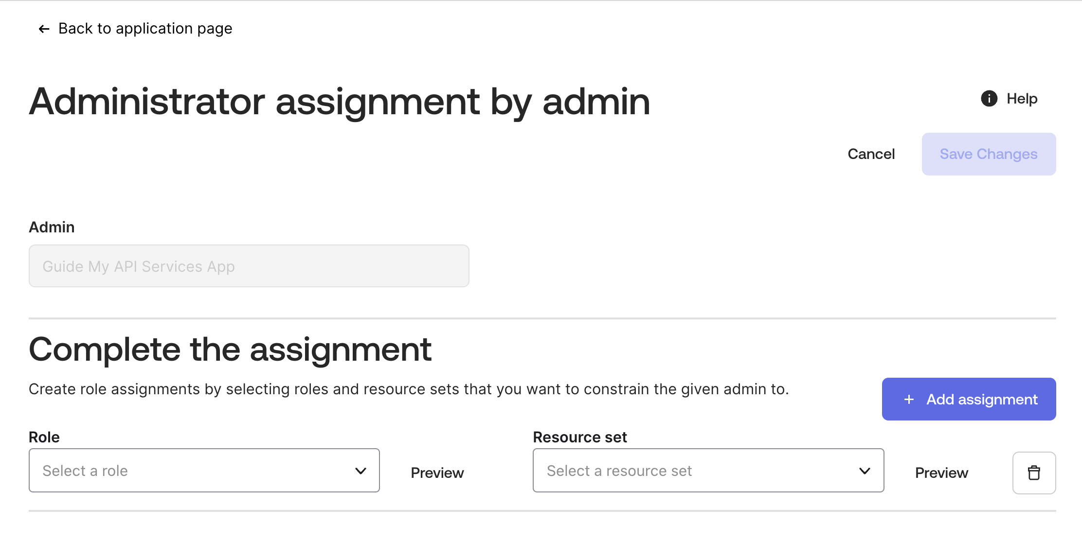Open the Select a role dropdown

204,470
